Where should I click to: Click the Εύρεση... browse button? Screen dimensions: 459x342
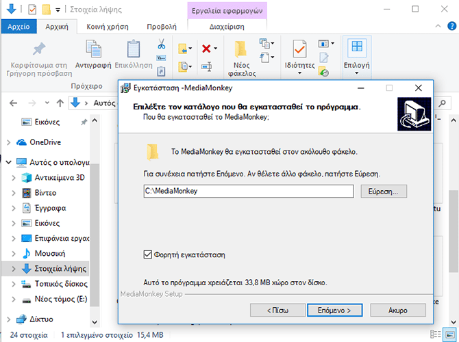[x=384, y=192]
